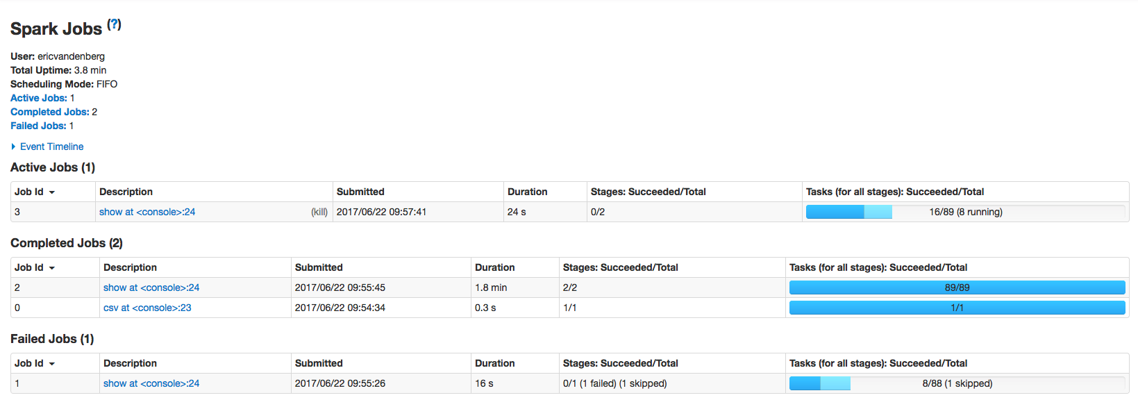Sort Failed Jobs table by Job Id

tap(35, 363)
